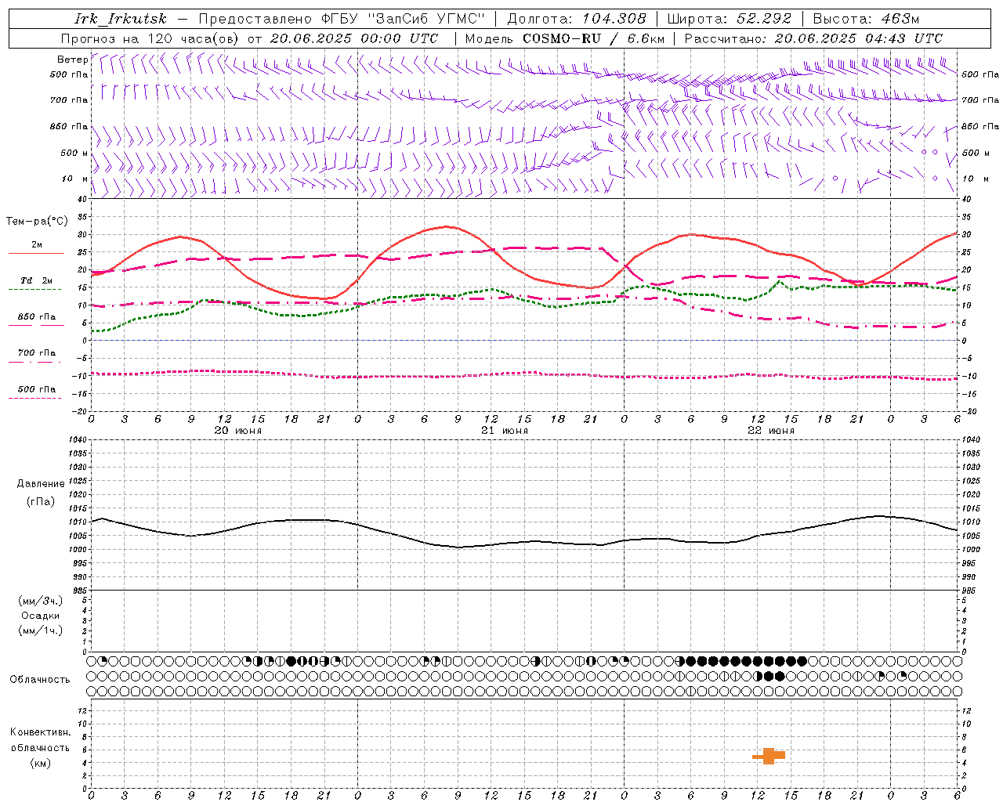Click the (мм/3ч.) units label
The image size is (1003, 802).
40,601
